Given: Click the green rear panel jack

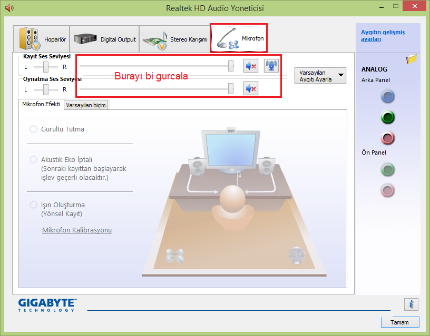Looking at the screenshot, I should [388, 117].
